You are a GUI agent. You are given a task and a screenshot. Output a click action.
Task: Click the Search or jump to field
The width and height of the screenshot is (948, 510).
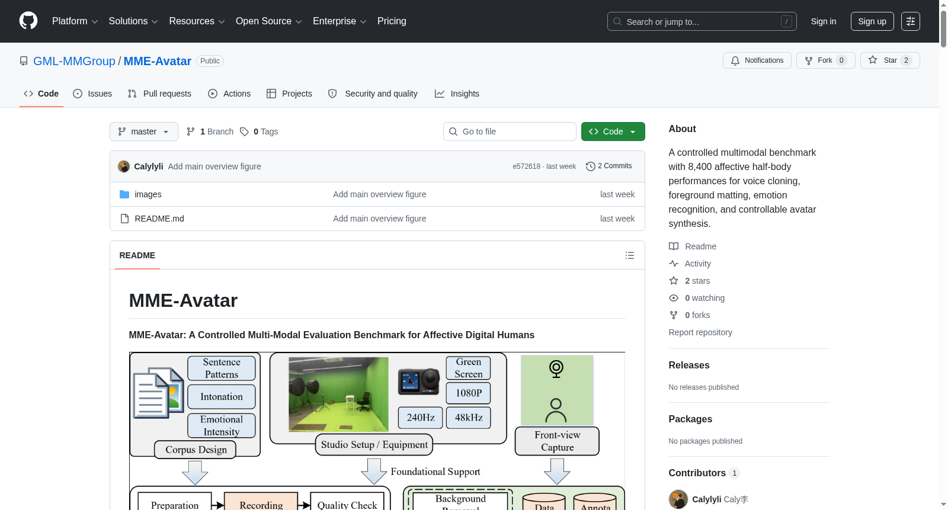pos(702,21)
